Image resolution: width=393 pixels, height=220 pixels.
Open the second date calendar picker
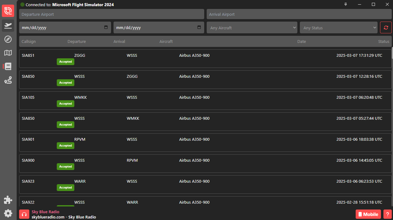pos(199,27)
